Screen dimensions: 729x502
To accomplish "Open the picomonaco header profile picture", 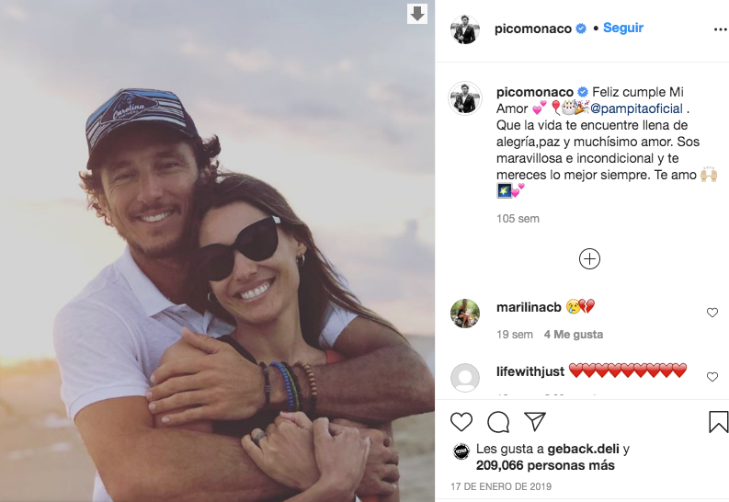I will coord(464,29).
